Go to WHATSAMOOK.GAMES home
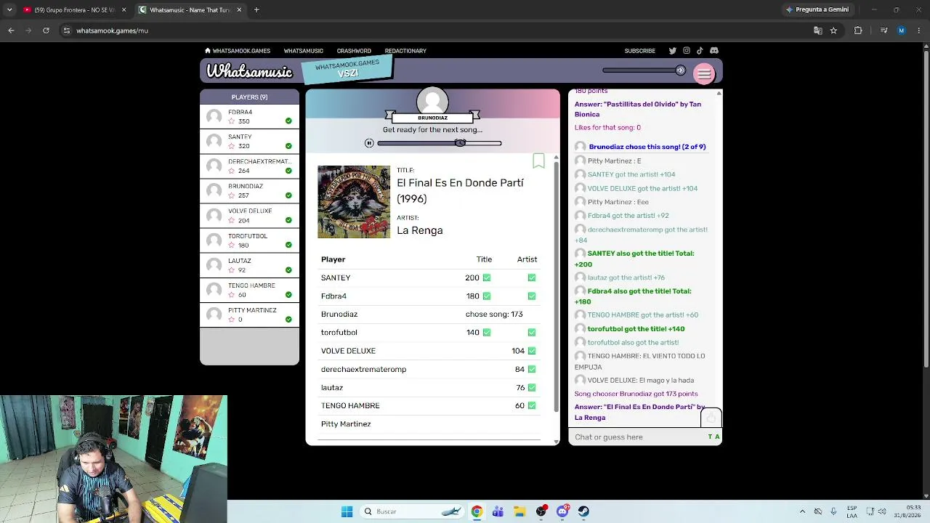This screenshot has width=930, height=523. pyautogui.click(x=238, y=51)
